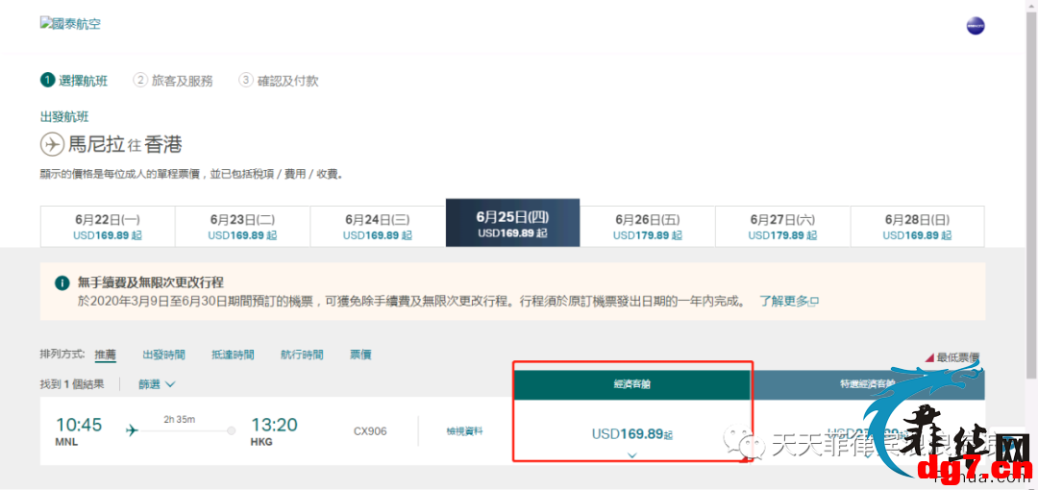Sort results by 出發時間
This screenshot has height=490, width=1038.
163,355
